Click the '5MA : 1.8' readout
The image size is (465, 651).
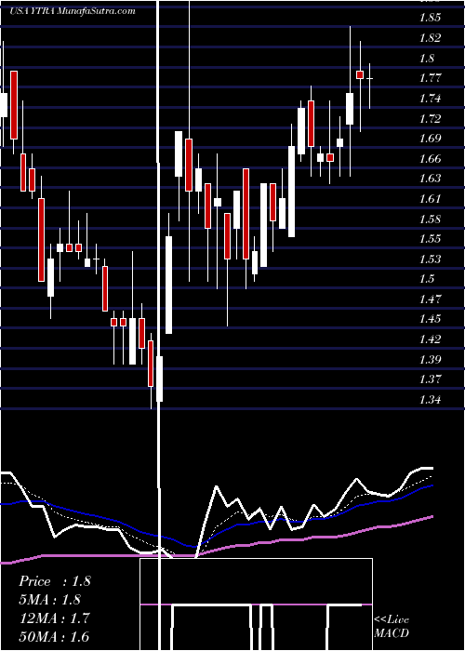50,600
